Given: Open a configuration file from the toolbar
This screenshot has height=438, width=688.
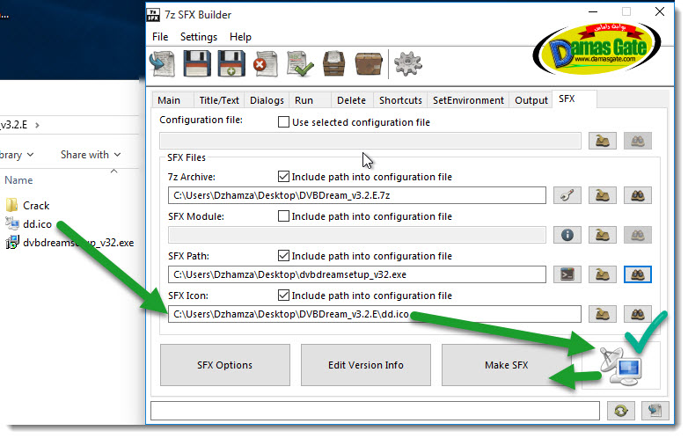Looking at the screenshot, I should (163, 64).
